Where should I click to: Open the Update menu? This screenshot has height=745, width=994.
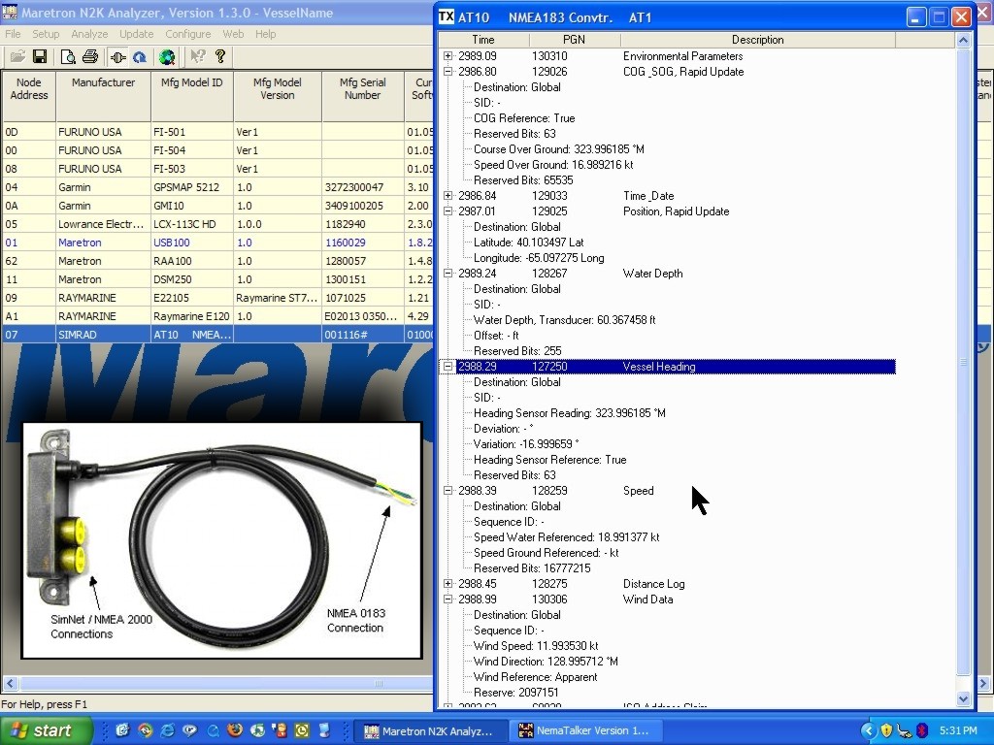point(136,34)
